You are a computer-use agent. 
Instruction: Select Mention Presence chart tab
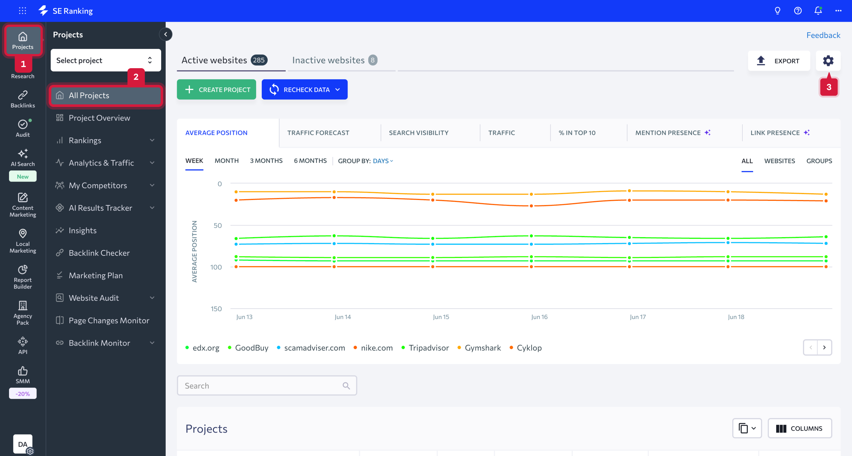pyautogui.click(x=673, y=133)
